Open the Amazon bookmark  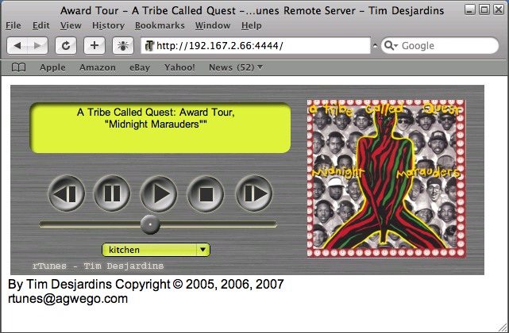point(98,67)
